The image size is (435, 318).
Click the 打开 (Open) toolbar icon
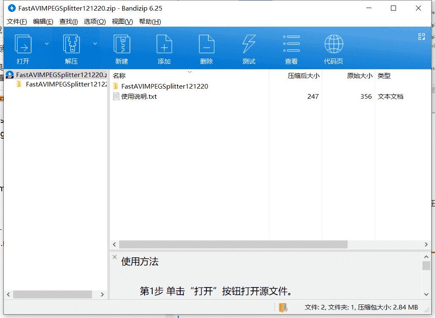(23, 44)
